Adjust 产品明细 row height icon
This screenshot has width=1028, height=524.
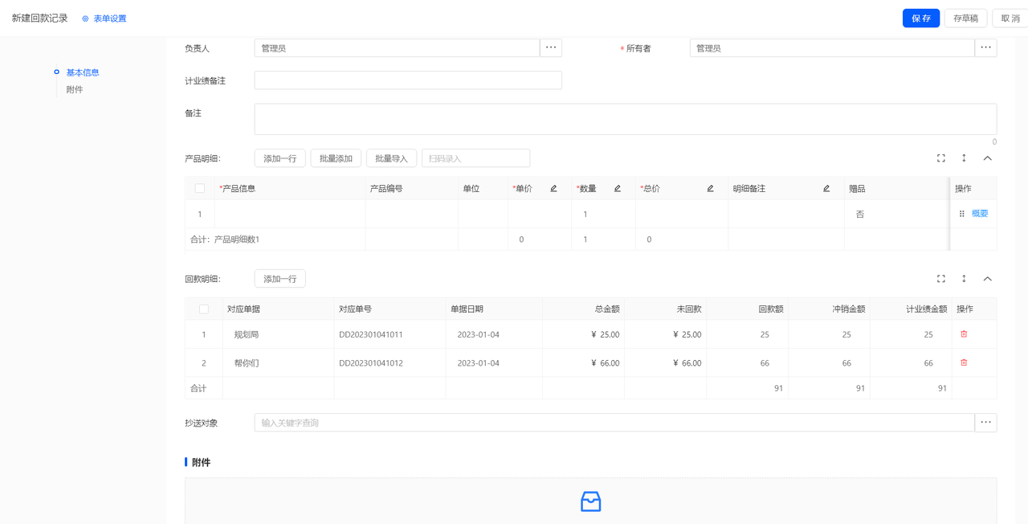[964, 158]
